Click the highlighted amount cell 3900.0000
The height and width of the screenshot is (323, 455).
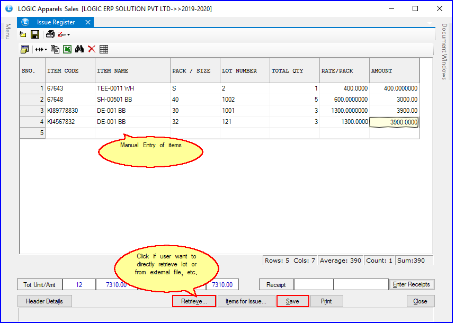point(395,122)
